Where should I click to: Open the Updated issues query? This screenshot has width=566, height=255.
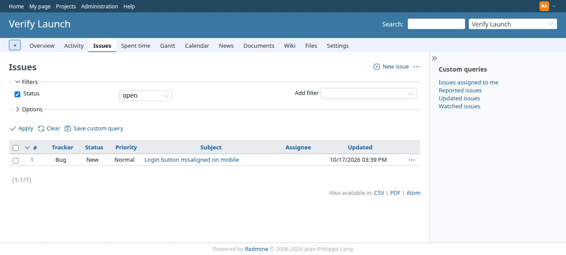tap(459, 98)
